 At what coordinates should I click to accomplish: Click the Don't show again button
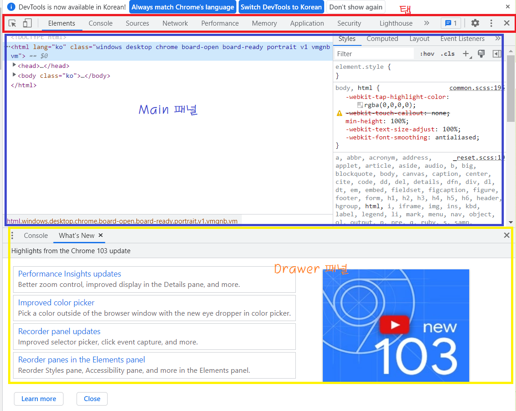(356, 7)
